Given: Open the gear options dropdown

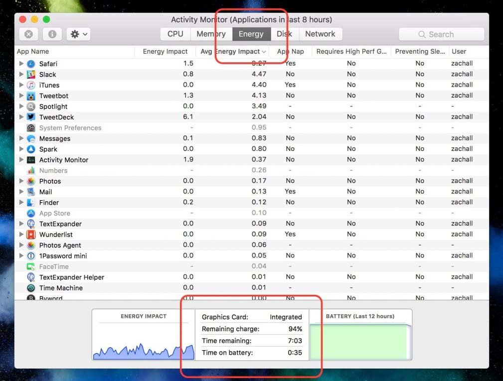Looking at the screenshot, I should click(79, 34).
